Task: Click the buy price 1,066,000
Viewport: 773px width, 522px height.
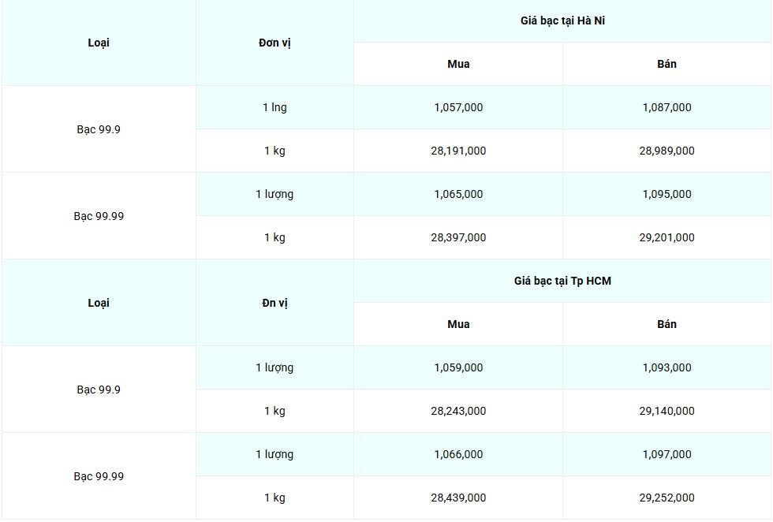Action: [458, 454]
